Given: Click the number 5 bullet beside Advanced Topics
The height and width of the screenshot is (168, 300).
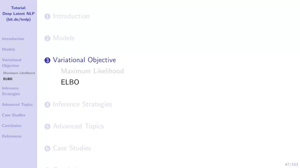Looking at the screenshot, I should pos(47,126).
